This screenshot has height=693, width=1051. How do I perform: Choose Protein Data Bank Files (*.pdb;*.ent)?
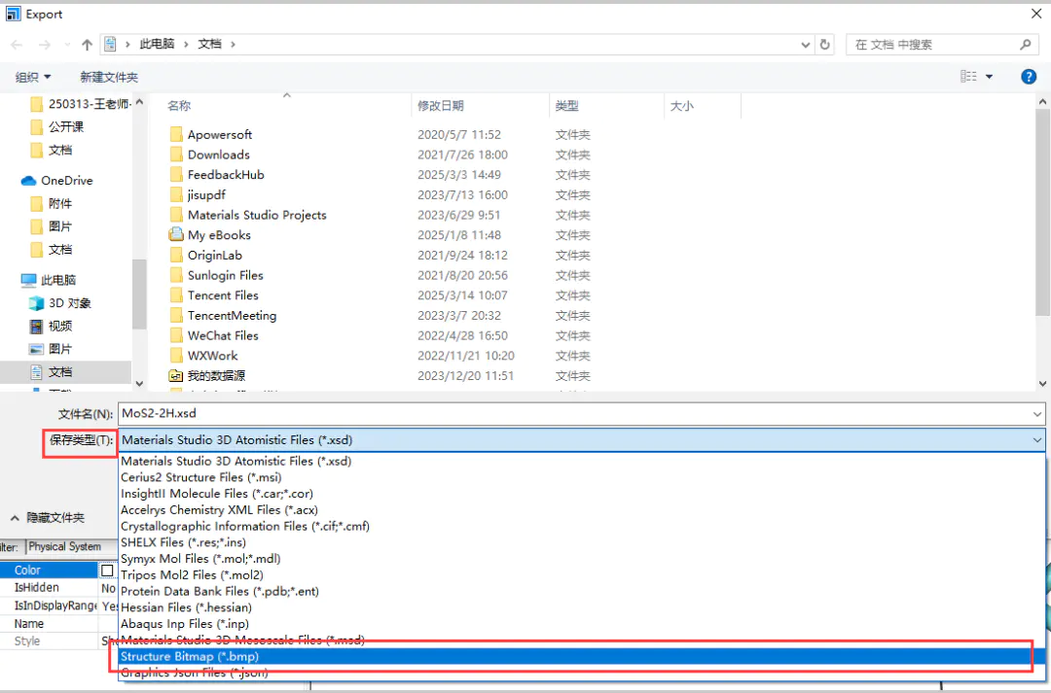(x=220, y=591)
